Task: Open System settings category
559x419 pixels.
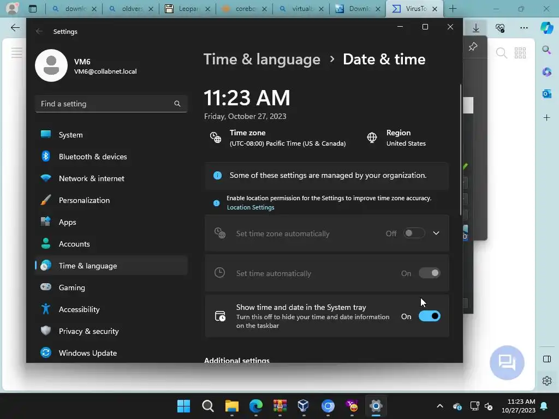Action: click(111, 135)
